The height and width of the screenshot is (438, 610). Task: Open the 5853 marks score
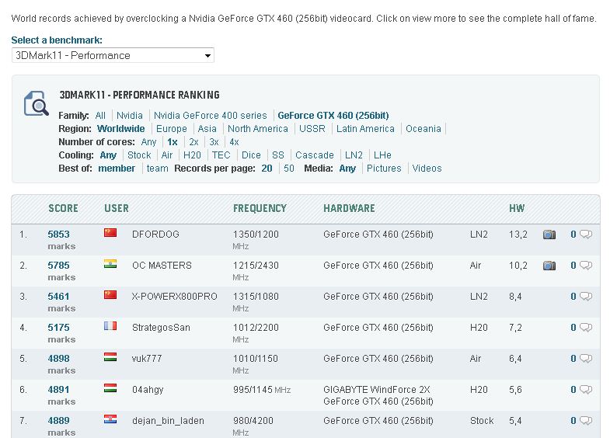click(58, 235)
